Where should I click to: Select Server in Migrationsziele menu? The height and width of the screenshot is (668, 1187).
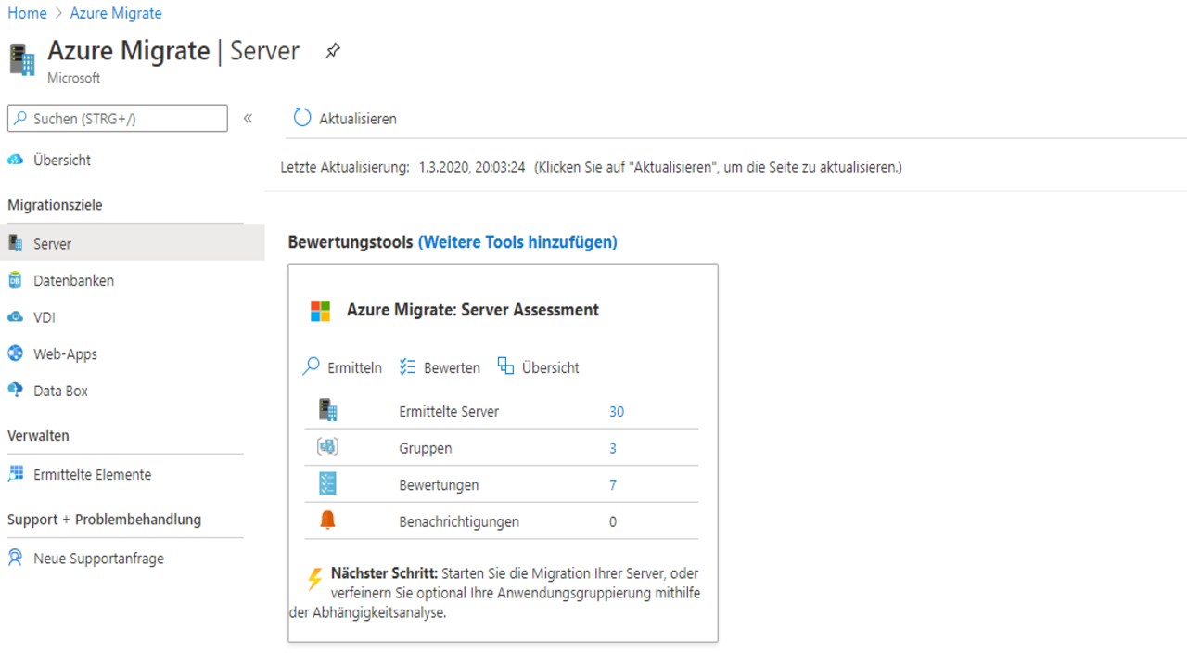pos(132,243)
